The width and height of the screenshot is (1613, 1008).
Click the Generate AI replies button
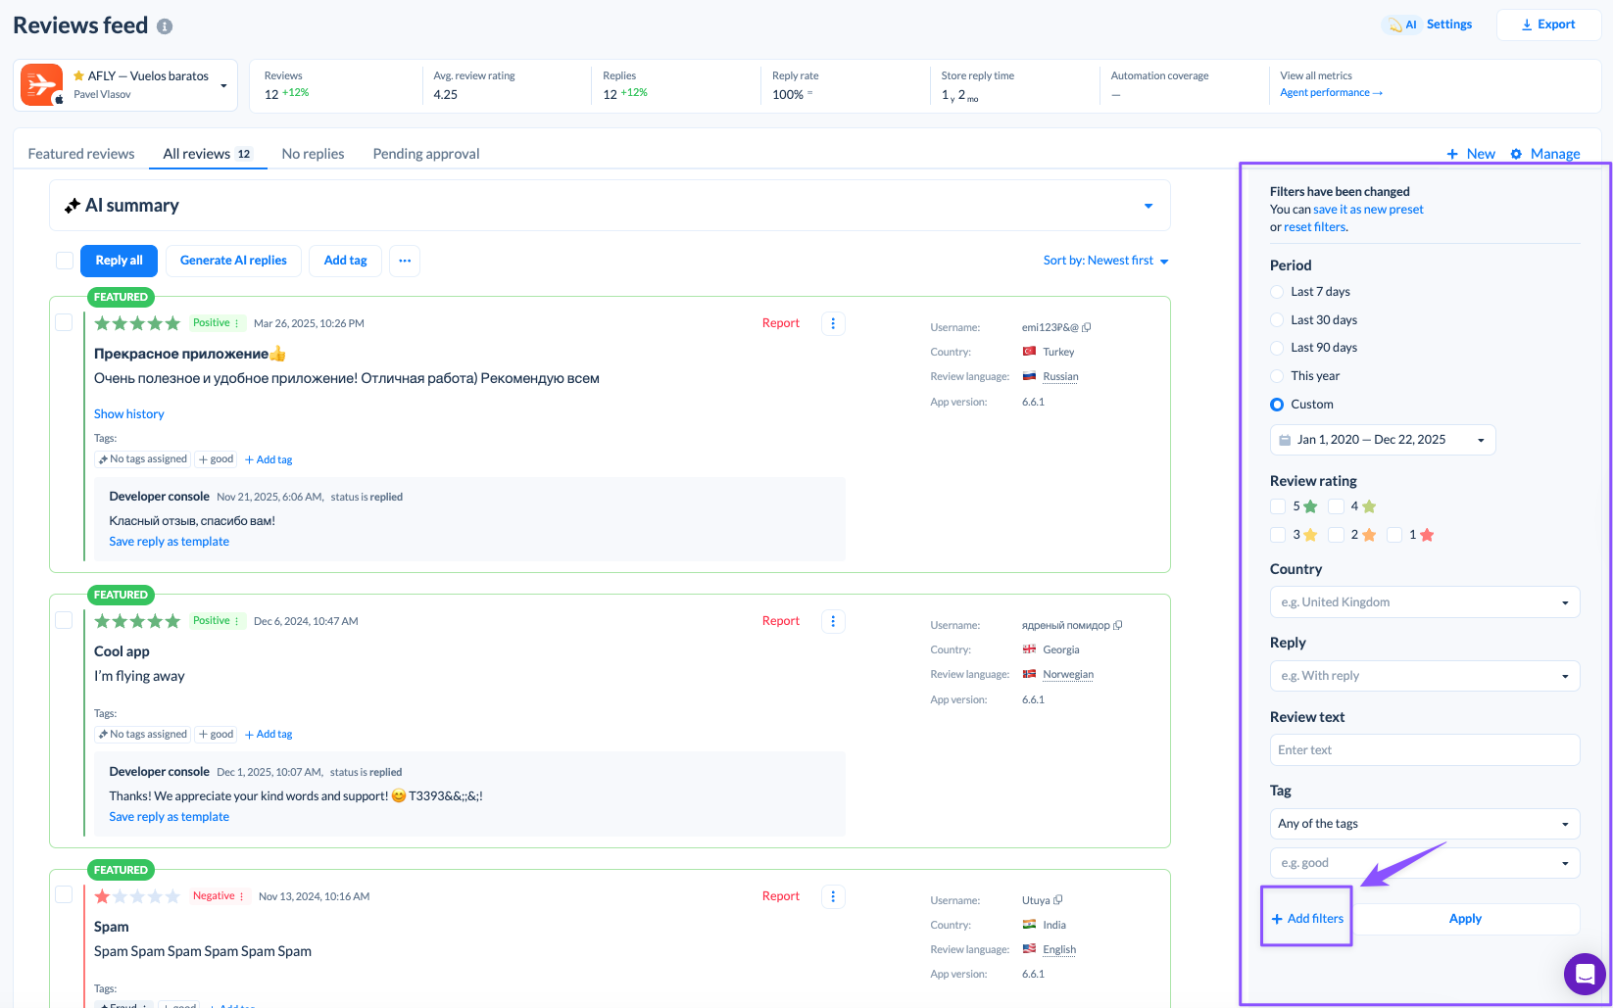point(233,261)
